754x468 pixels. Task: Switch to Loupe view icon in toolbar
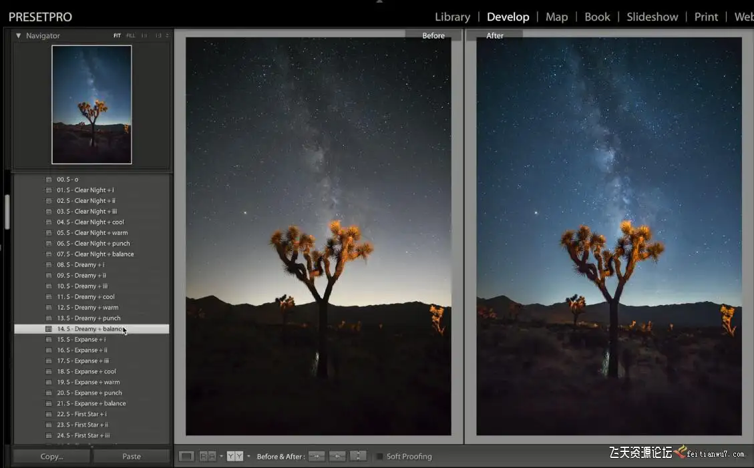pos(186,457)
